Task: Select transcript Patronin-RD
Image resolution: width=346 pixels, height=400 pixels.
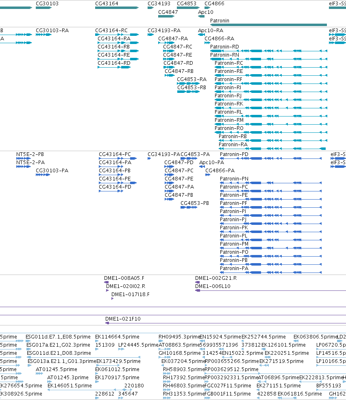Action: point(224,47)
